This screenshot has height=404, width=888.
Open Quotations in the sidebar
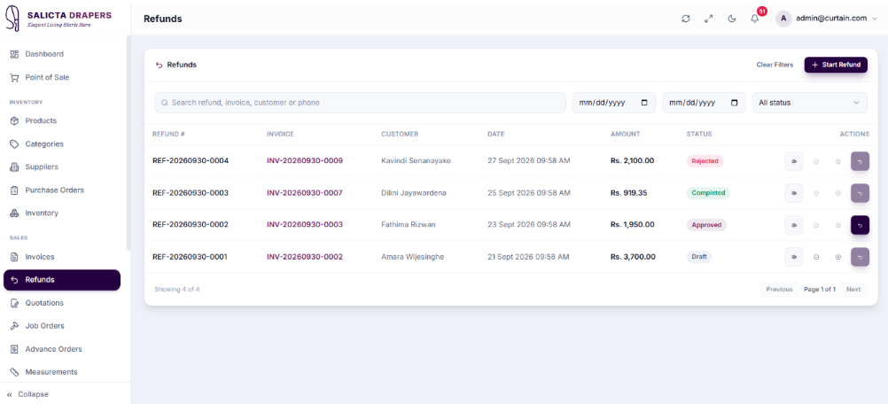pyautogui.click(x=62, y=303)
